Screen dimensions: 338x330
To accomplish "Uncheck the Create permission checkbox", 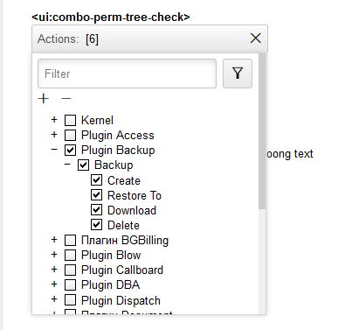I will coord(96,180).
